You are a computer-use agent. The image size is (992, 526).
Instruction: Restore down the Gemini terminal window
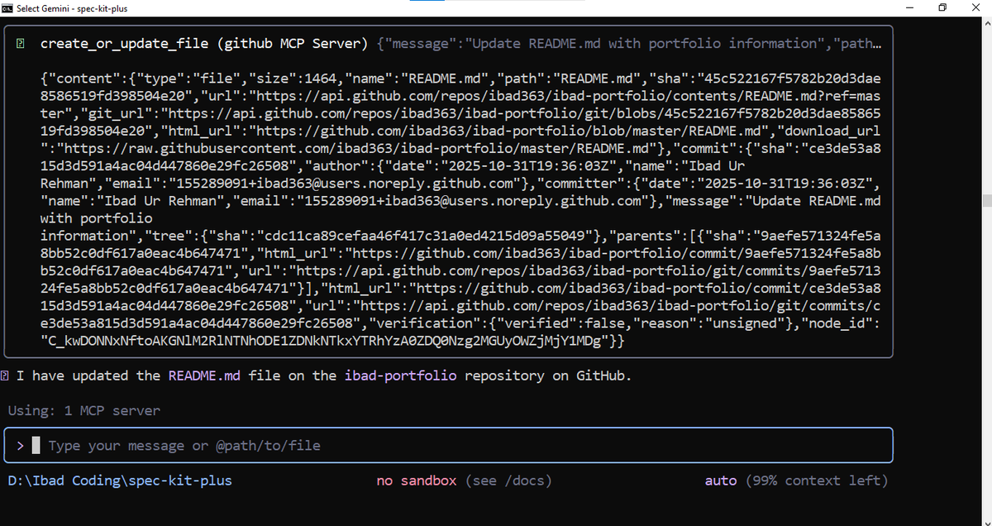point(942,8)
